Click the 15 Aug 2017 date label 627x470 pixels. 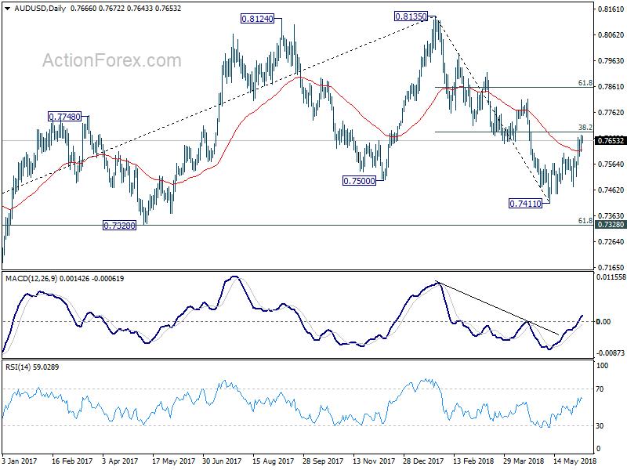coord(273,461)
